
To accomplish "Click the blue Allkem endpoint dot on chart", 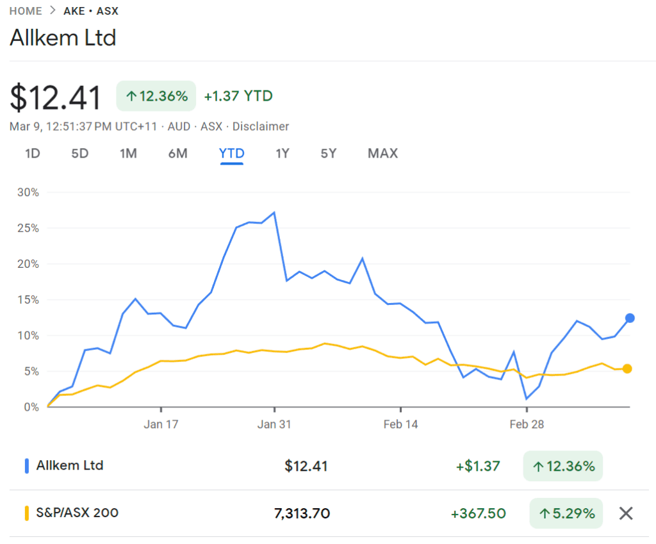I will (630, 318).
